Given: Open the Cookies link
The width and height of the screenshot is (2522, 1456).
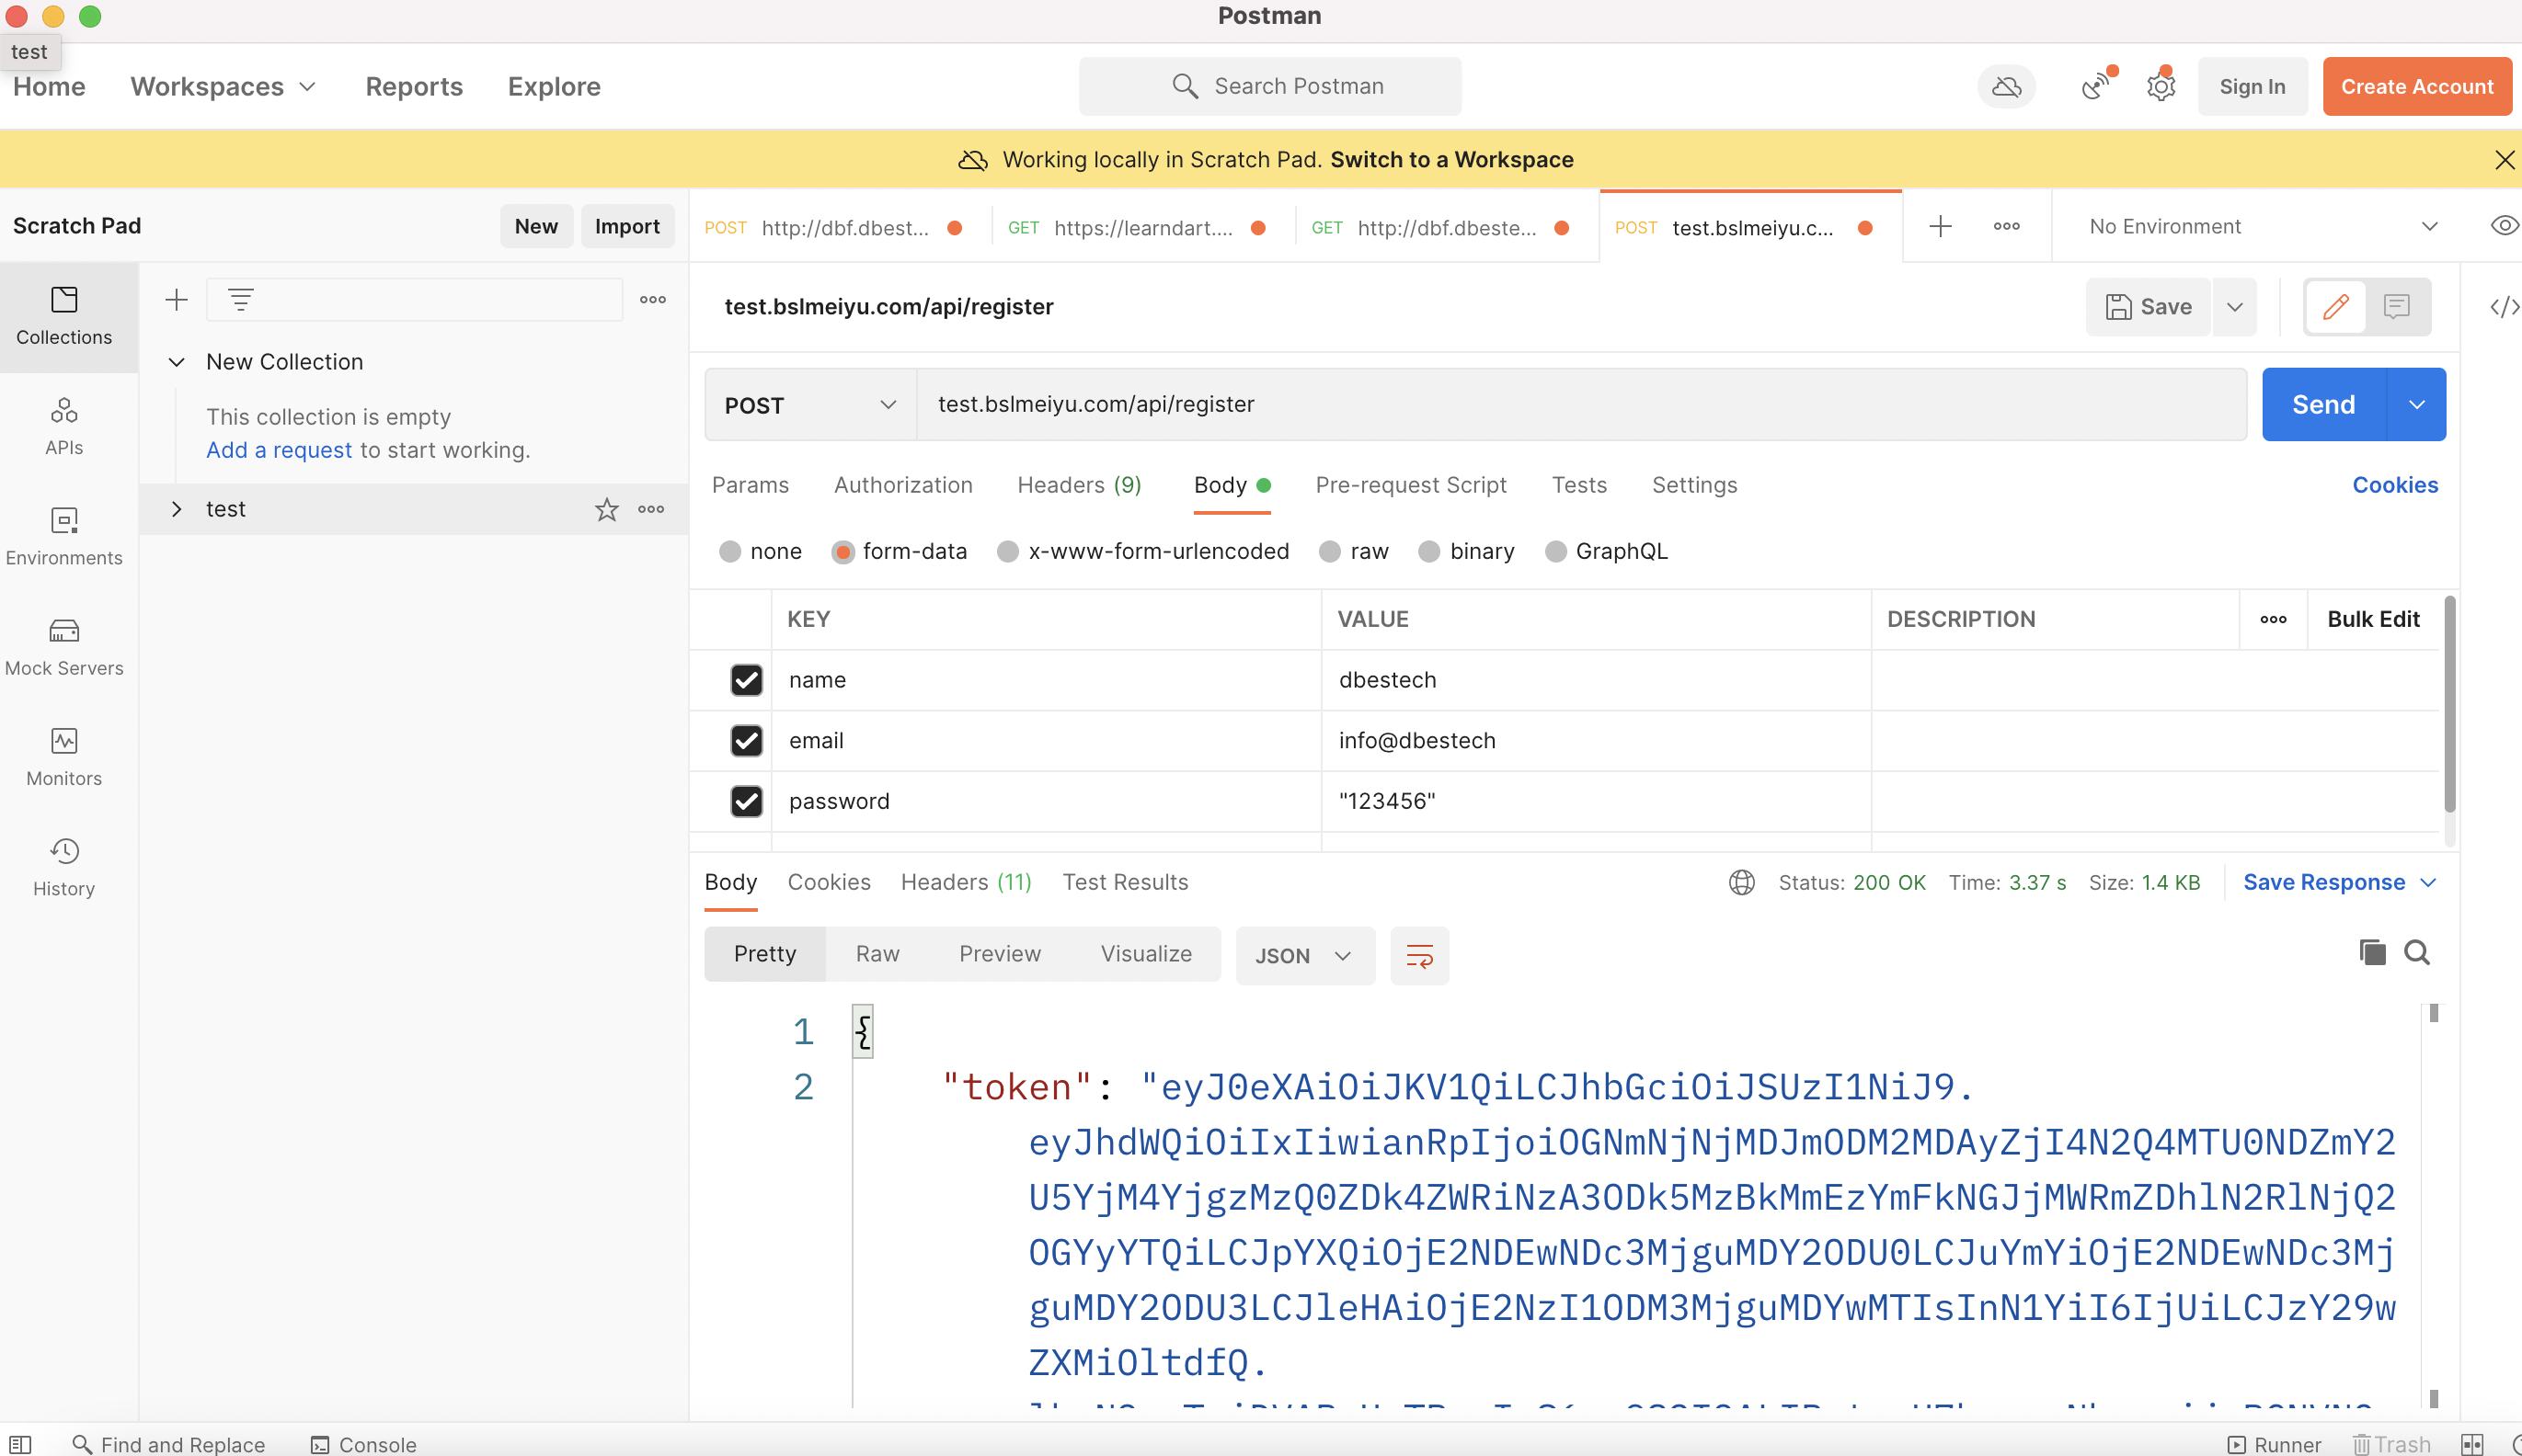Looking at the screenshot, I should pos(2394,485).
